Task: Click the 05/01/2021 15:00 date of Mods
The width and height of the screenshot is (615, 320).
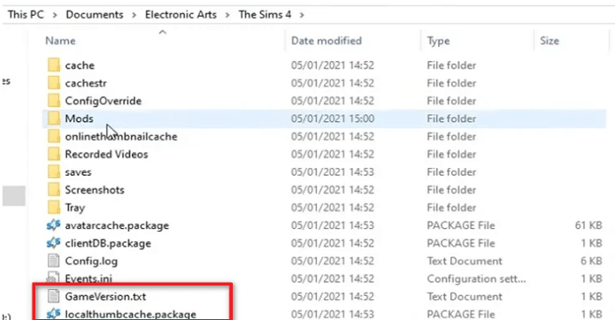Action: [x=333, y=118]
